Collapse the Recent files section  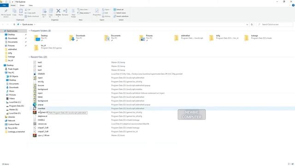[29, 57]
